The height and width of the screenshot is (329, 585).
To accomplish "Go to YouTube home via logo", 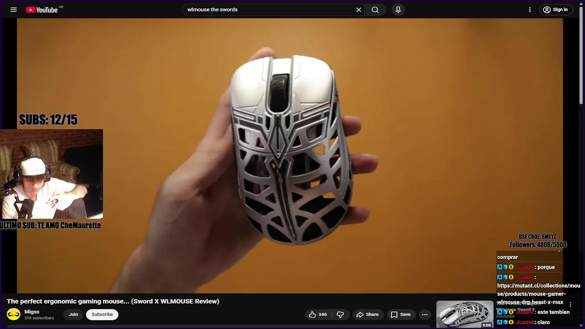I will tap(42, 10).
